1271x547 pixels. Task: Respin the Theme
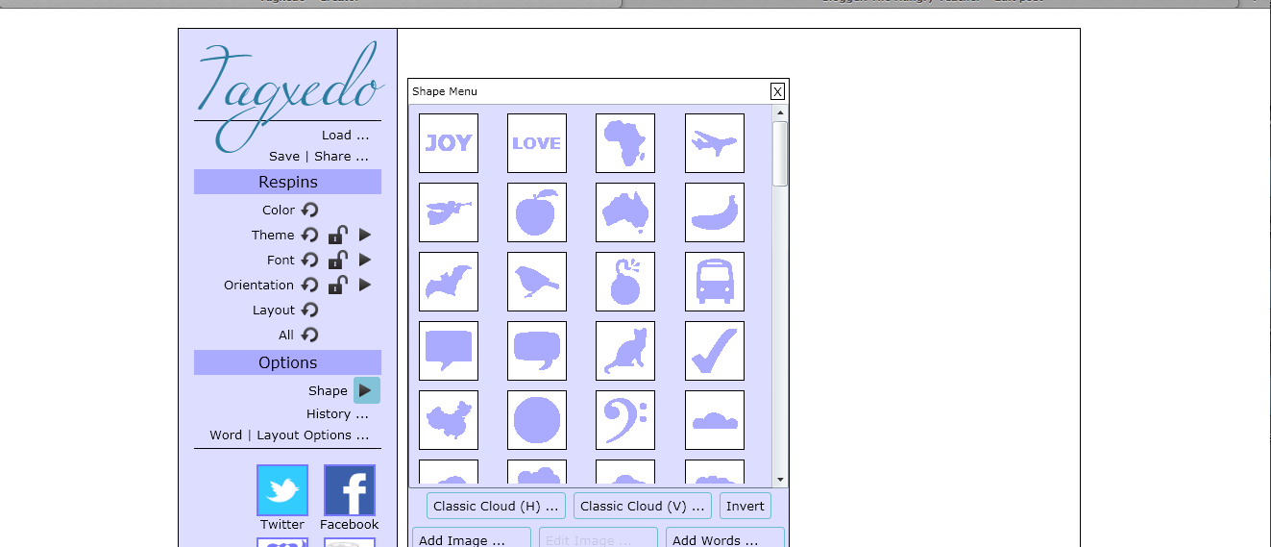(309, 235)
